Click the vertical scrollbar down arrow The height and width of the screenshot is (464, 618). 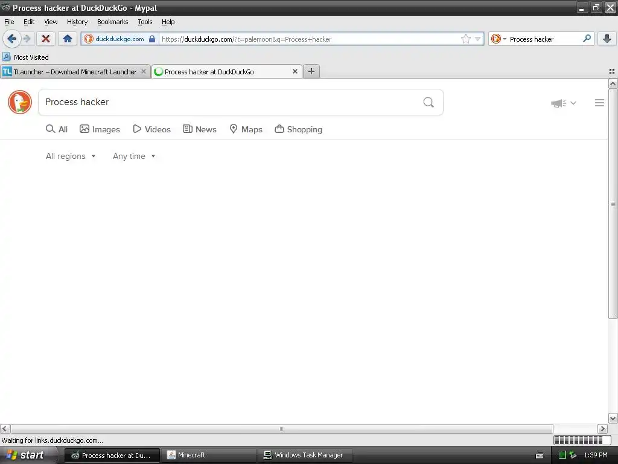point(613,418)
